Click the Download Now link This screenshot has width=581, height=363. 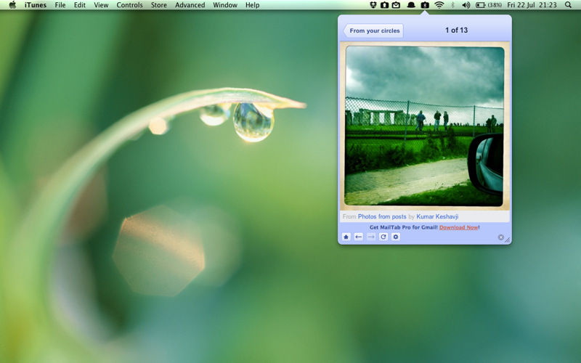pyautogui.click(x=458, y=227)
